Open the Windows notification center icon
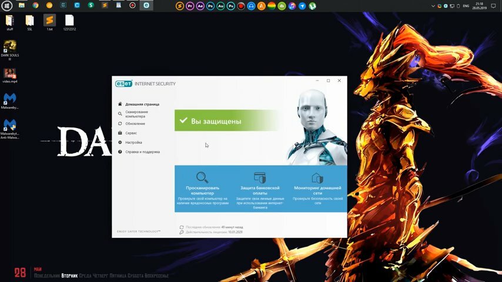Image resolution: width=502 pixels, height=282 pixels. pos(493,6)
